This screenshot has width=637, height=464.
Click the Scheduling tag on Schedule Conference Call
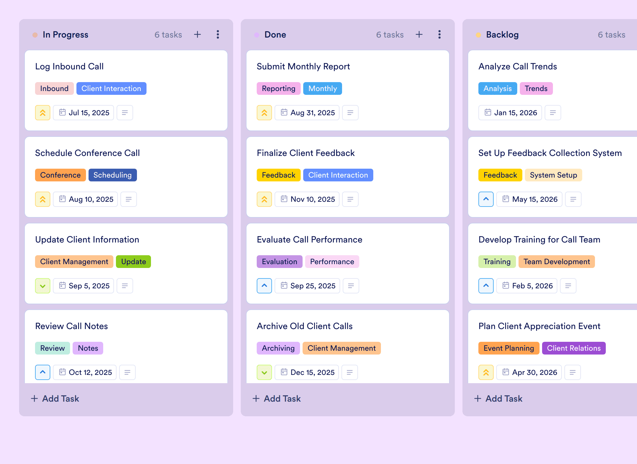point(113,175)
